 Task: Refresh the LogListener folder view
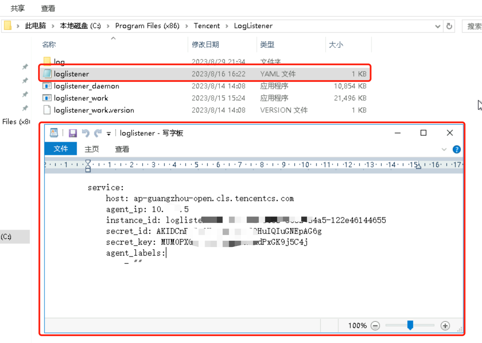click(449, 26)
